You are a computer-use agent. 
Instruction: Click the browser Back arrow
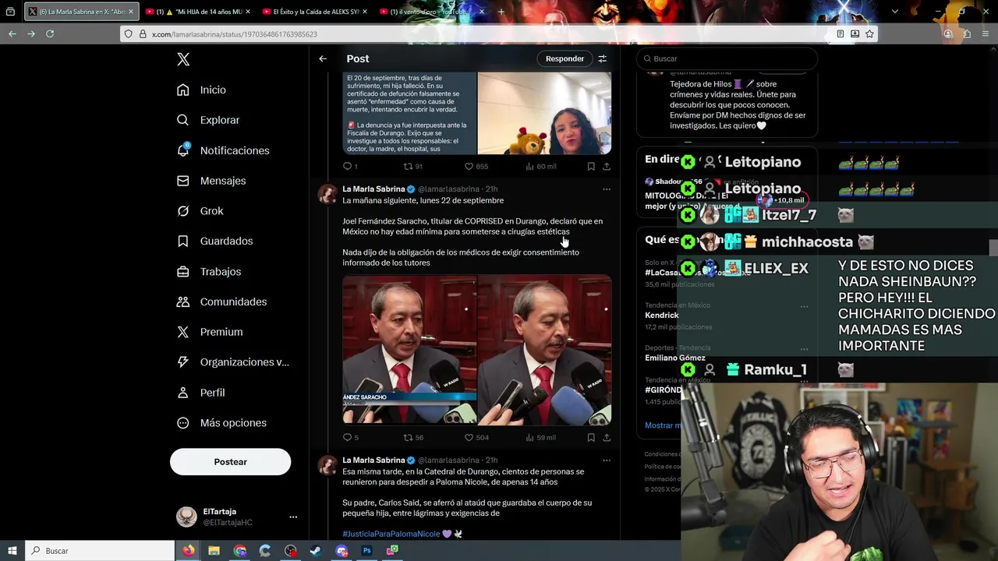tap(12, 34)
